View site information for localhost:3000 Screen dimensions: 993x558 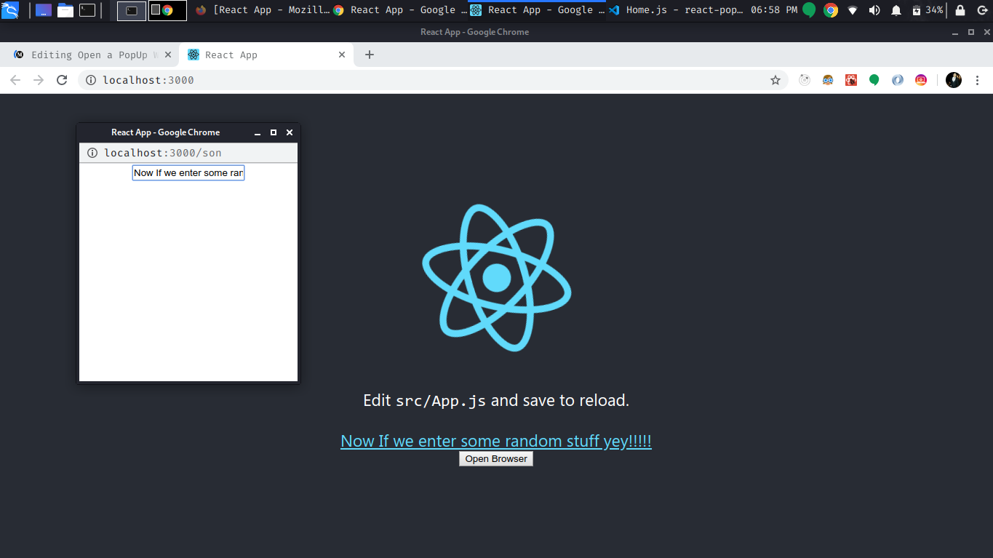click(91, 80)
